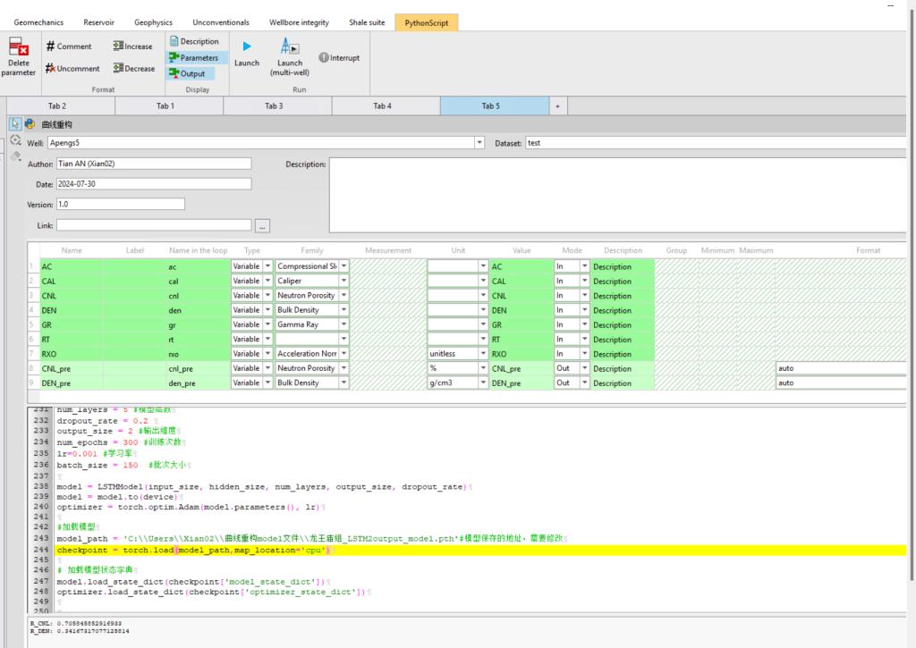Run Launch (multi-well)

click(290, 46)
